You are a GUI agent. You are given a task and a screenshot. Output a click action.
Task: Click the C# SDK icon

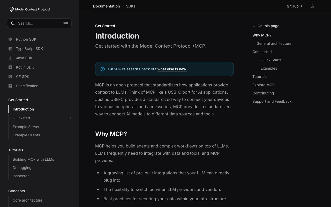point(10,77)
